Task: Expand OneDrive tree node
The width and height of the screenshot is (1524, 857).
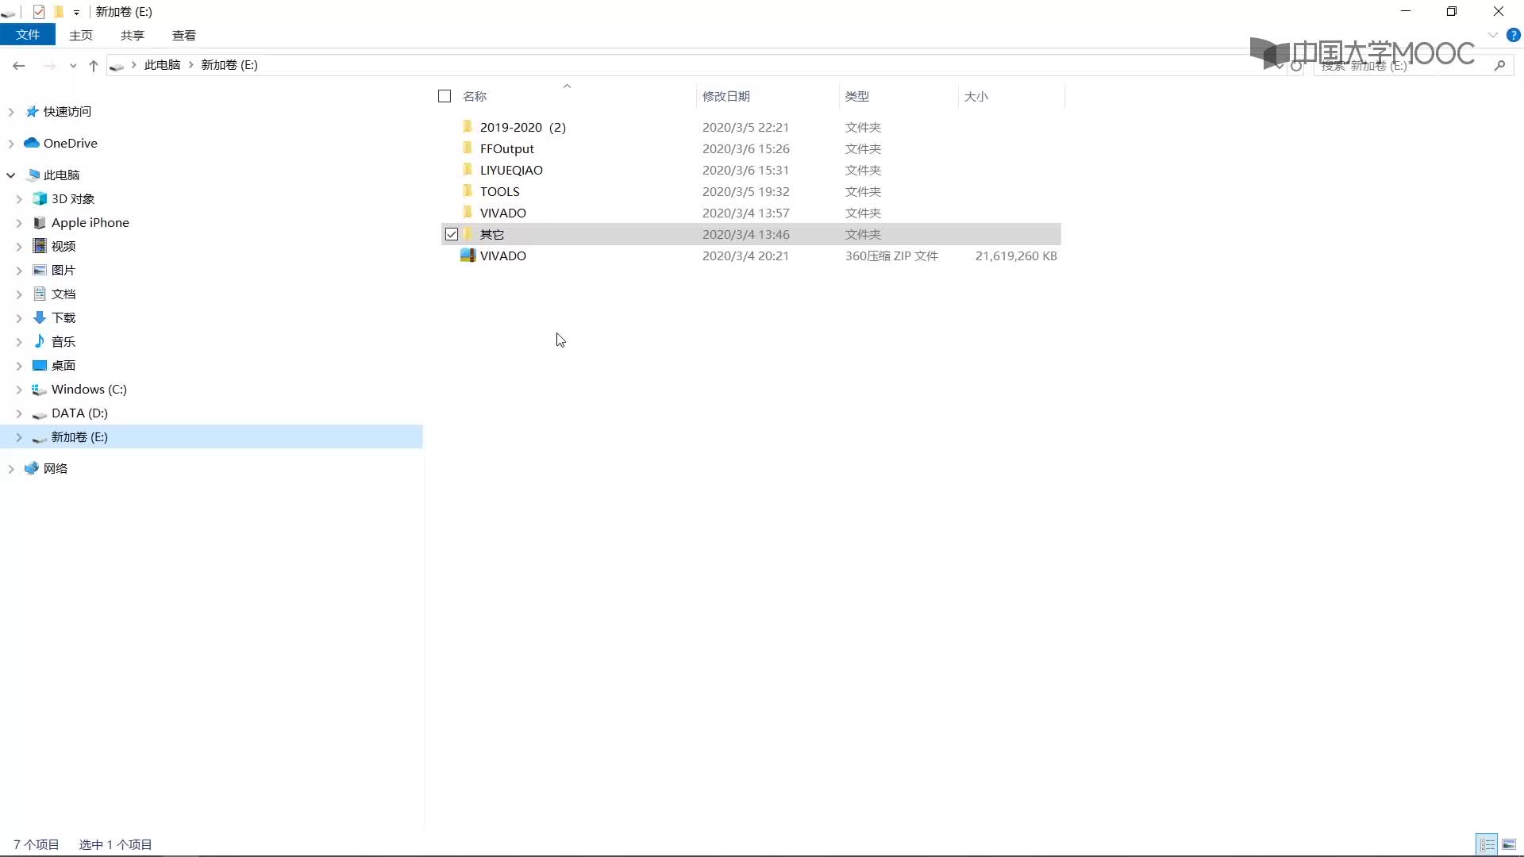Action: click(x=11, y=144)
